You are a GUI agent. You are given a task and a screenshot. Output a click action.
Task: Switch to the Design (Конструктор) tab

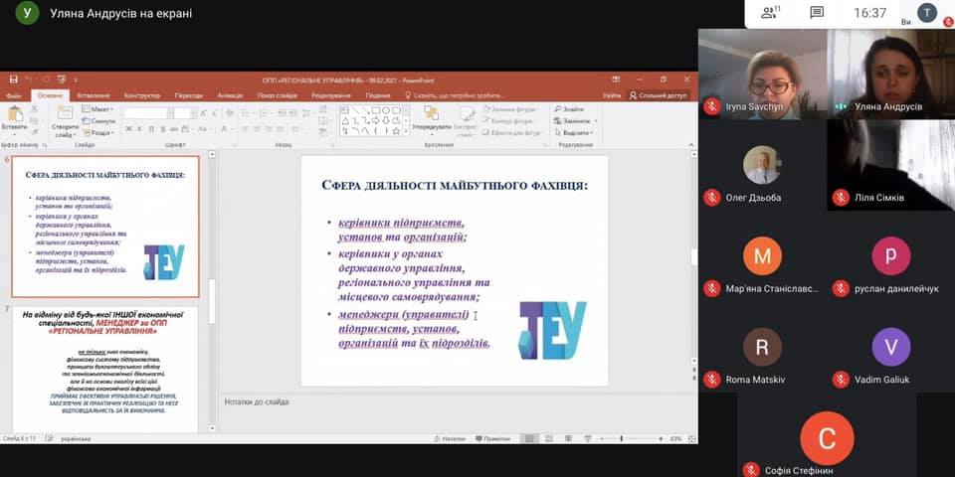coord(142,95)
